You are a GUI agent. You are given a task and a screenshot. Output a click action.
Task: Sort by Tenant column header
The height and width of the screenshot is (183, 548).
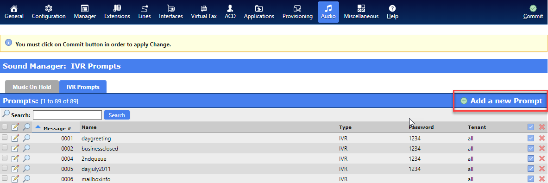click(x=477, y=127)
